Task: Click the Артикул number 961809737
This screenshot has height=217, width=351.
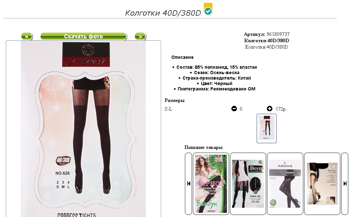Action: tap(278, 34)
